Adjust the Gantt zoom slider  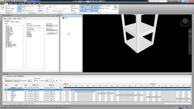pyautogui.click(x=61, y=81)
